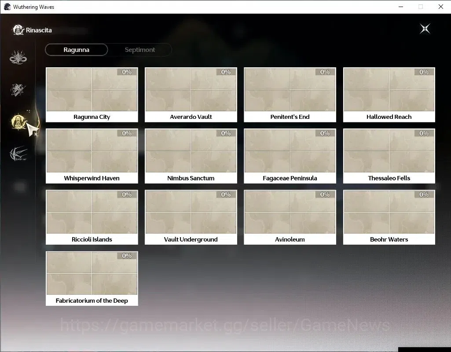Select the fourth winged region icon in sidebar
The height and width of the screenshot is (352, 451).
pyautogui.click(x=18, y=153)
